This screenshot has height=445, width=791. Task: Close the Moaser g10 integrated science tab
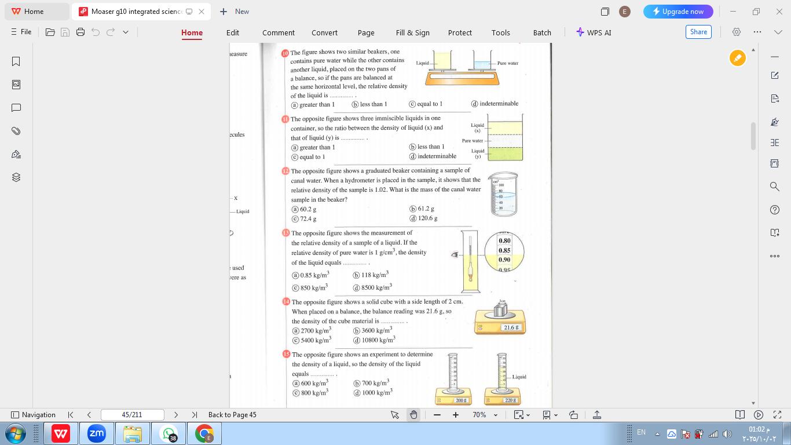(202, 12)
